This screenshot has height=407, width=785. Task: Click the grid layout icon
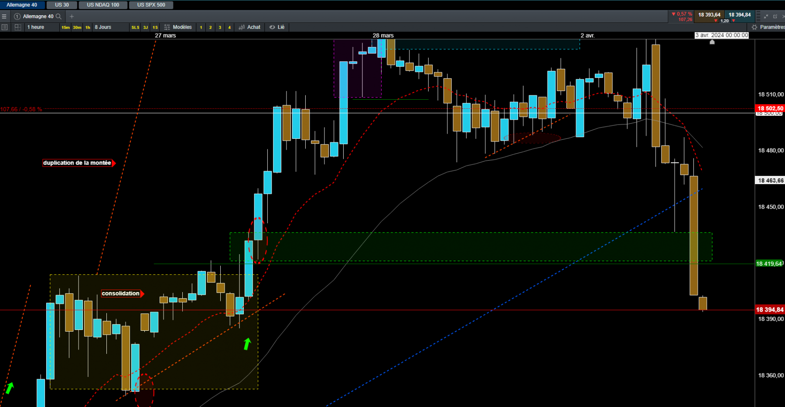[18, 27]
